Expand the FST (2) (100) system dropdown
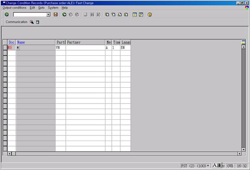Image resolution: width=250 pixels, height=170 pixels. [x=208, y=166]
